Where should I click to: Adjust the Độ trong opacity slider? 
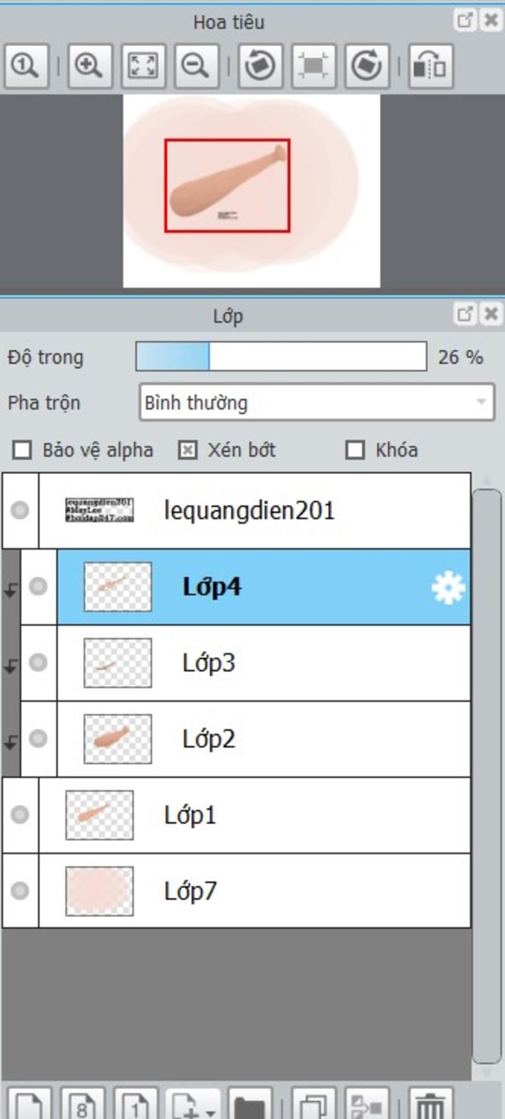pyautogui.click(x=281, y=356)
